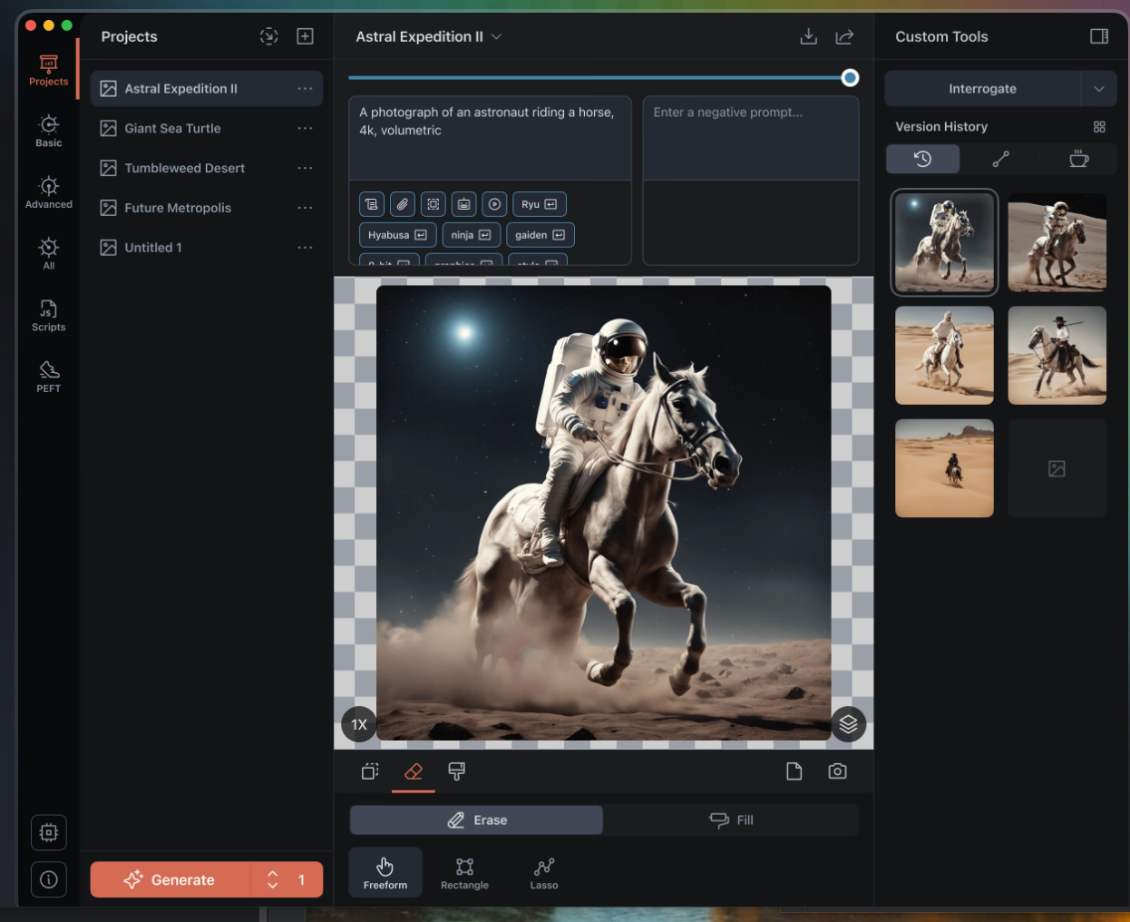Click the Interrogate button
The width and height of the screenshot is (1130, 922).
pyautogui.click(x=982, y=89)
